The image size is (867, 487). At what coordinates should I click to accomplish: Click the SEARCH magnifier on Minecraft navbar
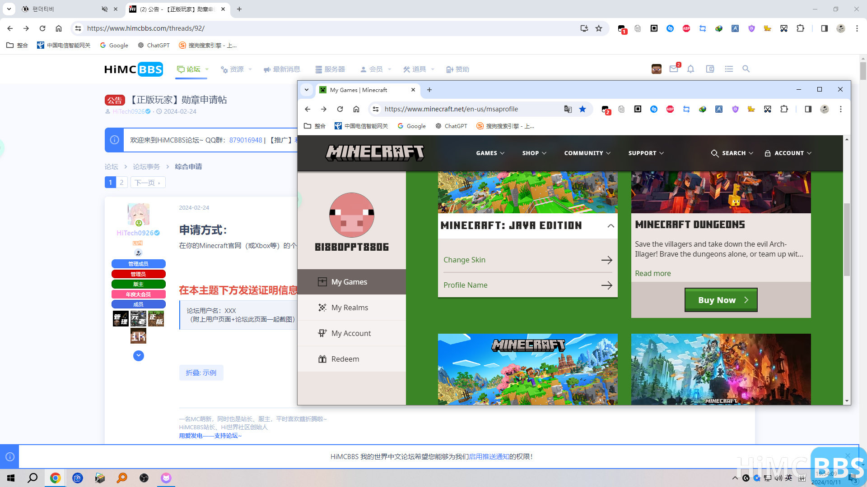(x=715, y=153)
